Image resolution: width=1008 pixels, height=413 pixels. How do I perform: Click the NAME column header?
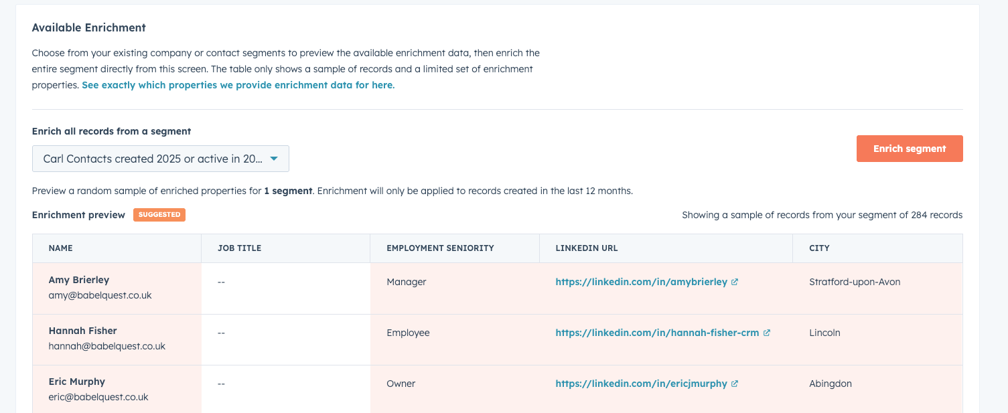(x=117, y=248)
